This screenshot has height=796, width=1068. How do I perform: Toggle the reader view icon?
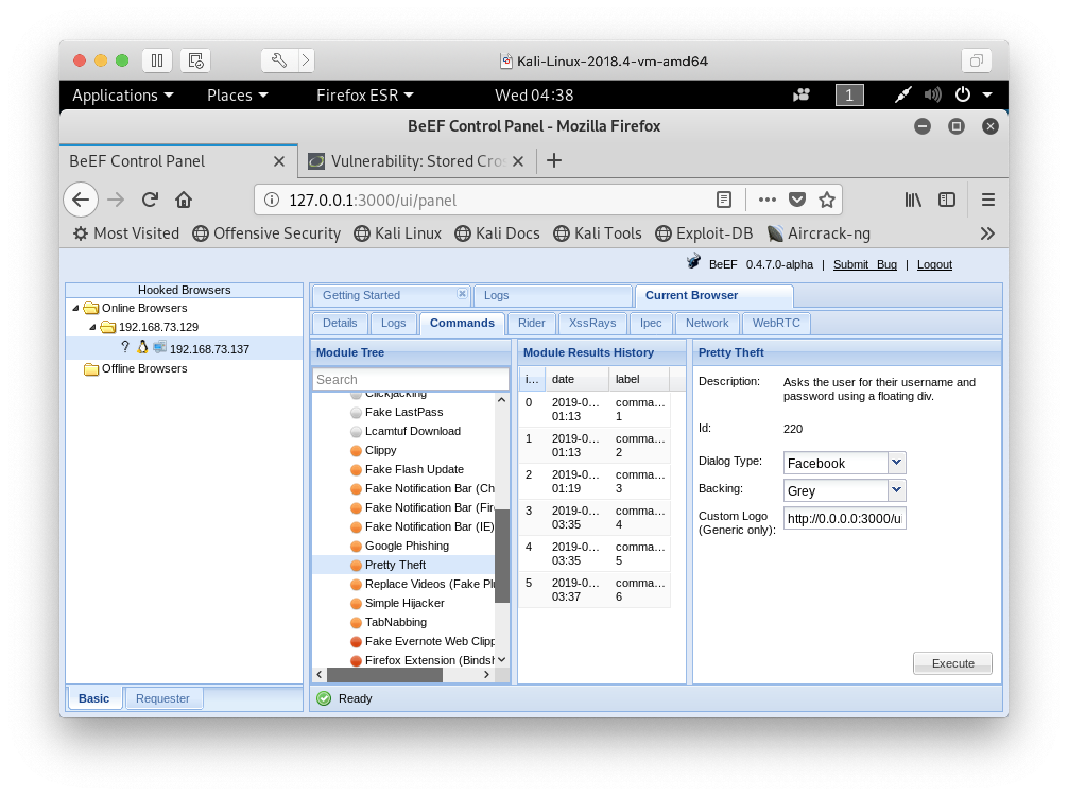(724, 200)
